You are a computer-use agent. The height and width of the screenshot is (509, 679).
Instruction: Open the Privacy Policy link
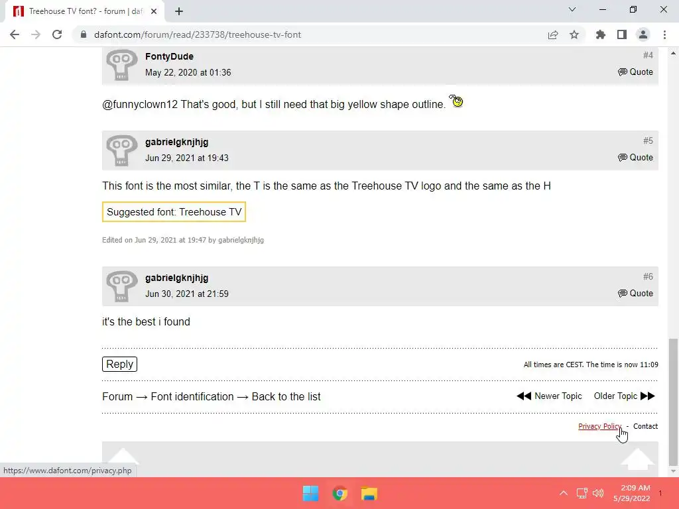pyautogui.click(x=599, y=426)
